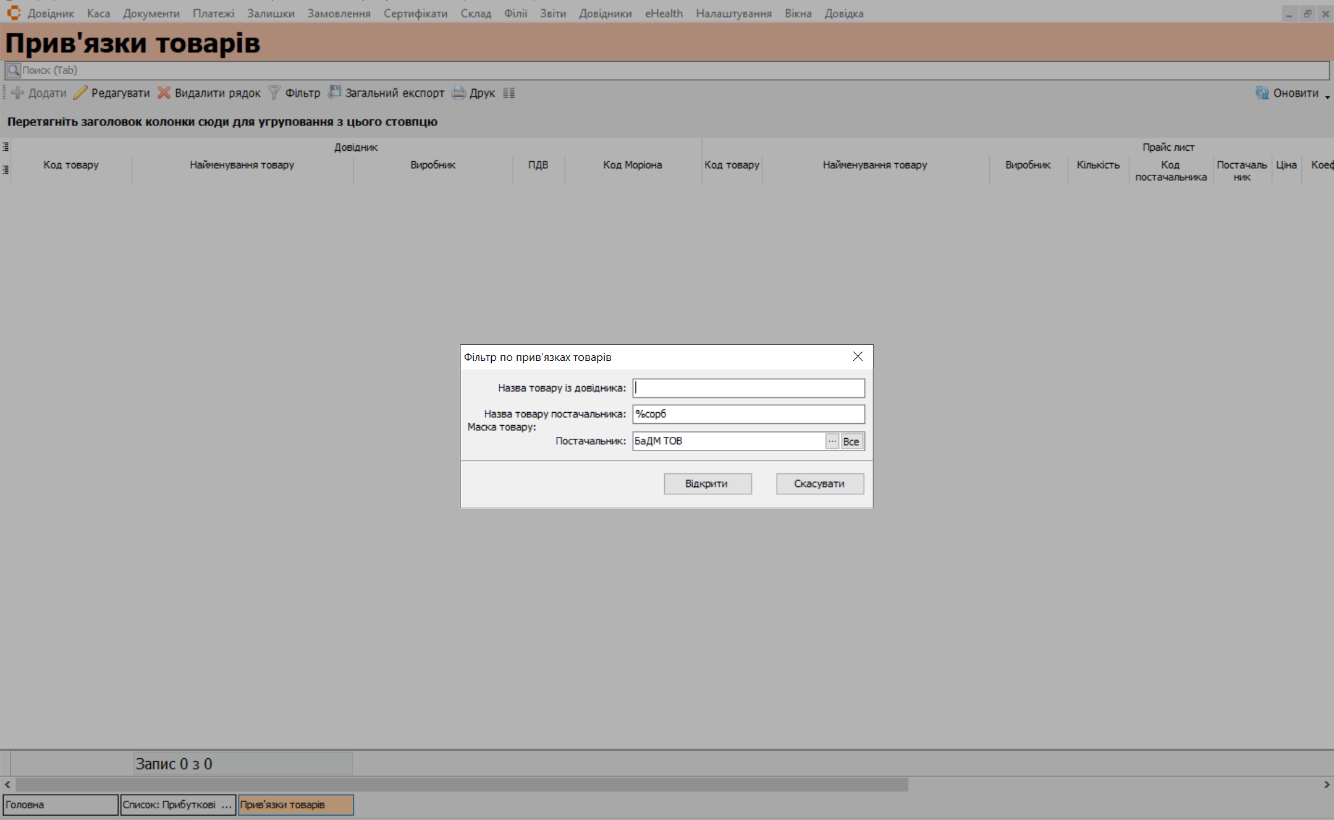Image resolution: width=1334 pixels, height=820 pixels.
Task: Click the Редагувати pencil icon
Action: pyautogui.click(x=80, y=93)
